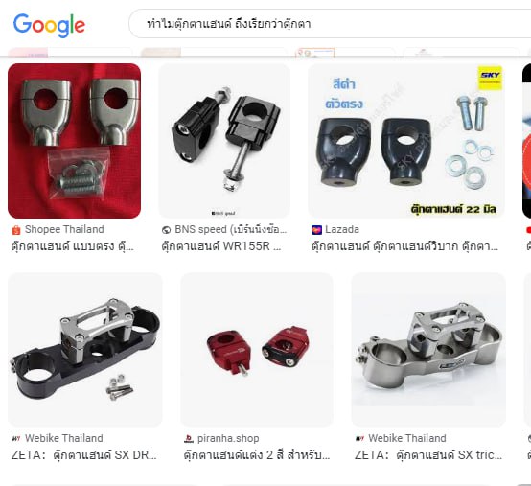
Task: Click the BNS speed site icon
Action: (x=166, y=230)
